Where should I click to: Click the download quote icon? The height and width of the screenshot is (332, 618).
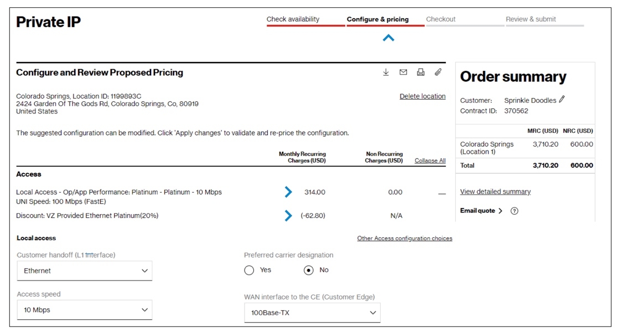[x=386, y=72]
